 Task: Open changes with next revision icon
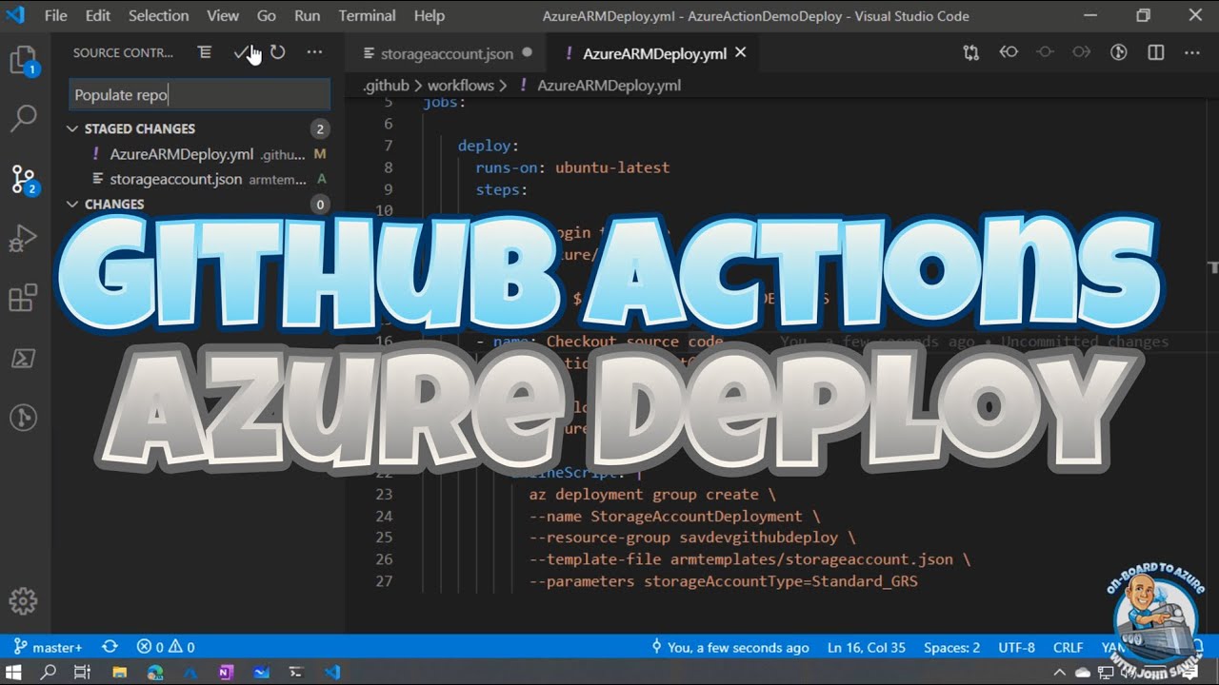pos(1081,52)
